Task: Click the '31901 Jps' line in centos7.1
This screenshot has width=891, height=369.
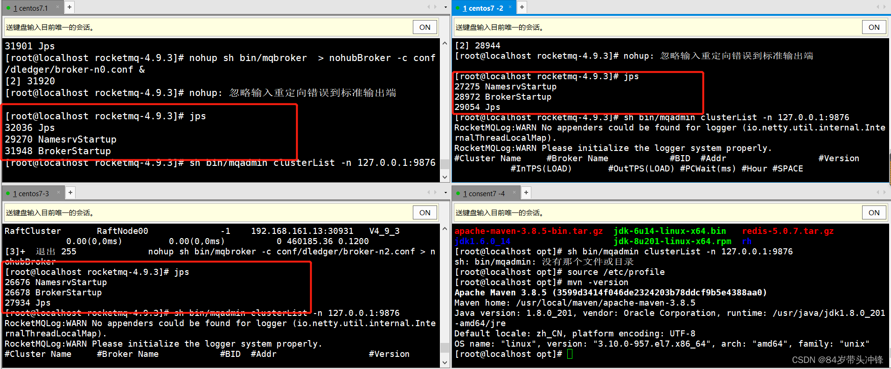Action: tap(30, 46)
